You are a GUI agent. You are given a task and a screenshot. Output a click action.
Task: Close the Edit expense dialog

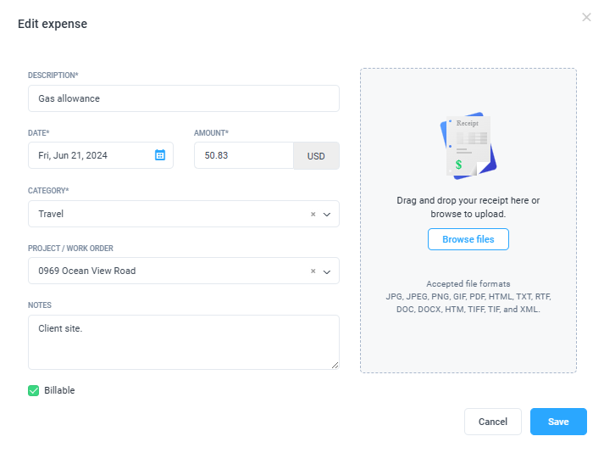[586, 17]
